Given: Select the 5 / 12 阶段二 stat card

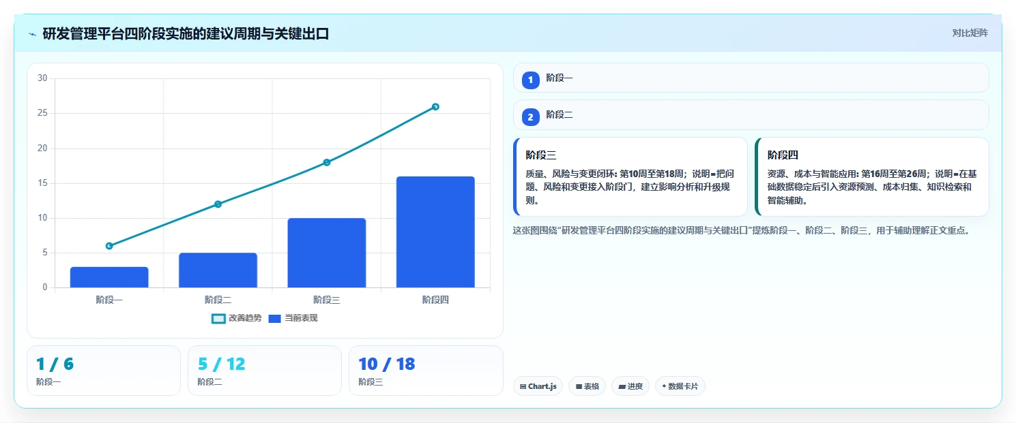Looking at the screenshot, I should point(265,371).
